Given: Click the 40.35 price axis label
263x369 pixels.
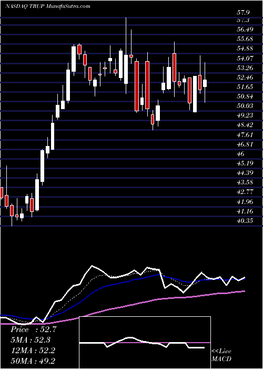Looking at the screenshot, I should point(245,221).
